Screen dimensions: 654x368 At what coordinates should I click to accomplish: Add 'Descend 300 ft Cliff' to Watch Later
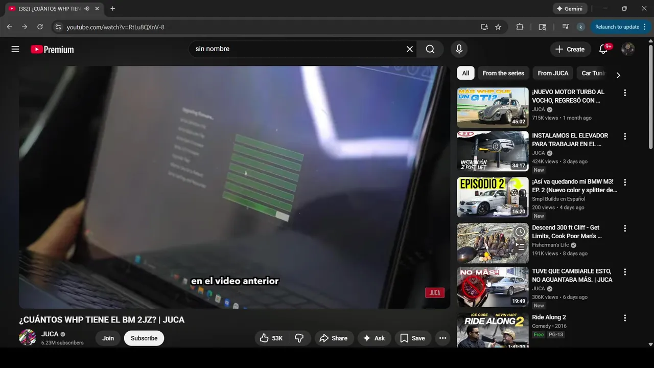click(520, 232)
